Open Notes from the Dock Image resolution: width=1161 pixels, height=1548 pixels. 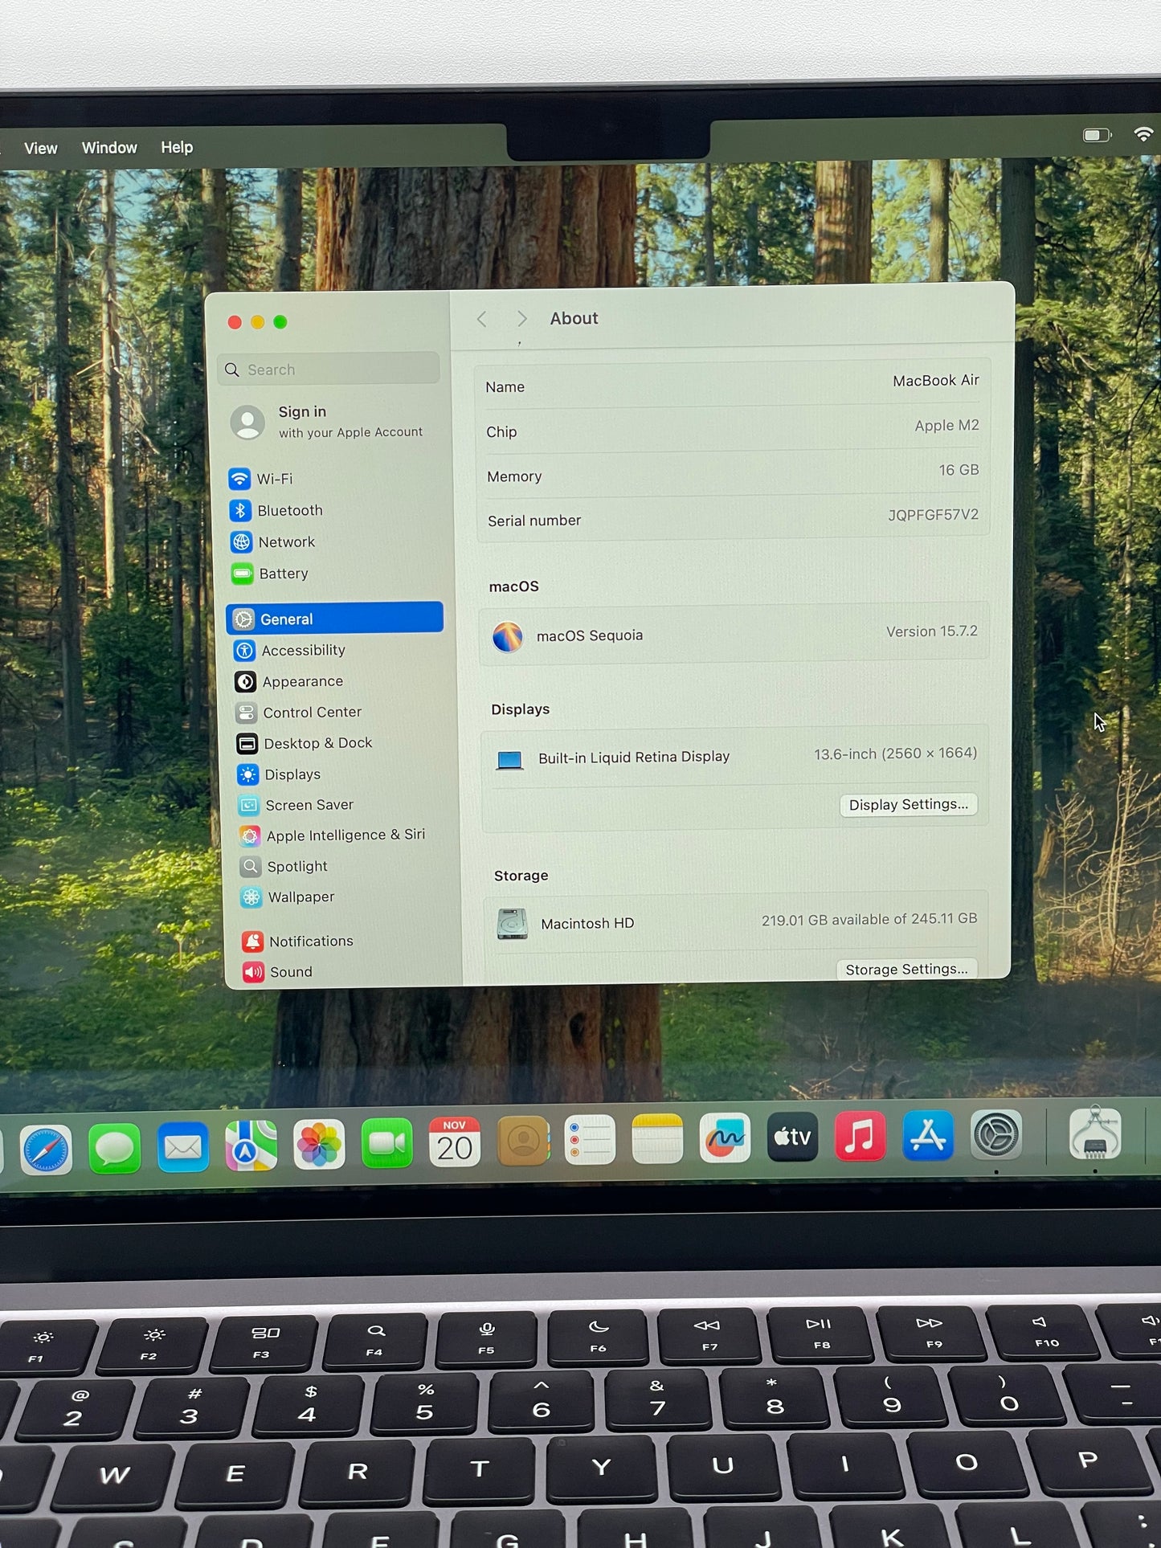[658, 1138]
